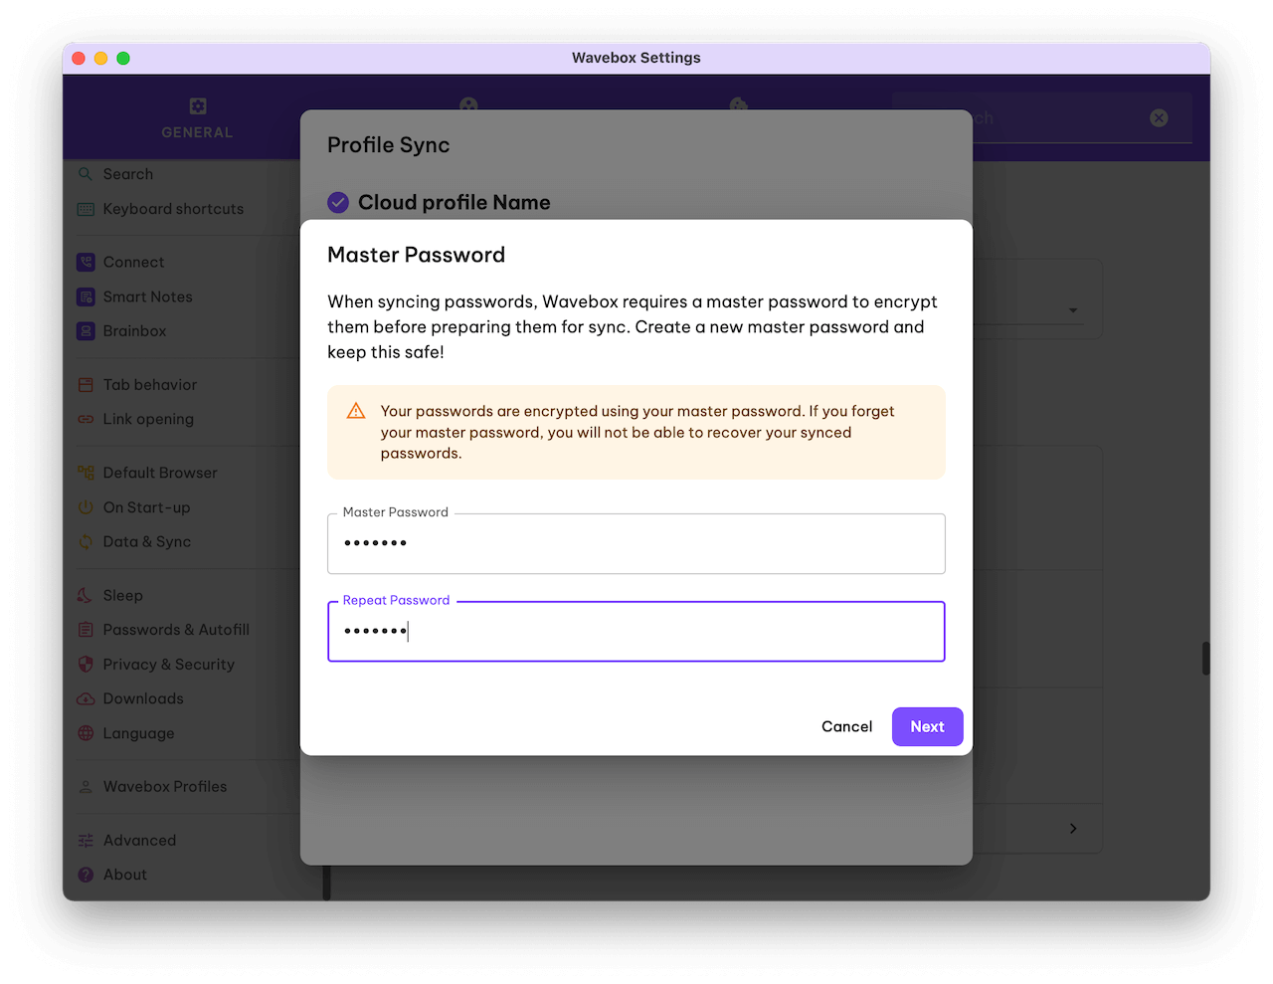This screenshot has width=1273, height=984.
Task: Go to On Start-up settings
Action: [146, 507]
